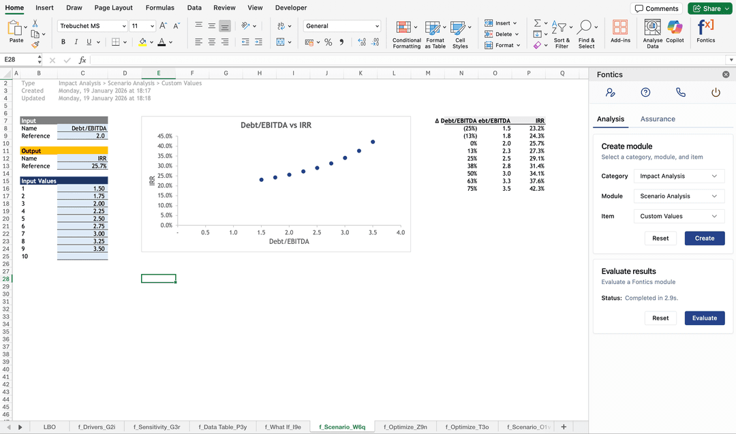
Task: Open Conditional Formatting
Action: click(406, 35)
